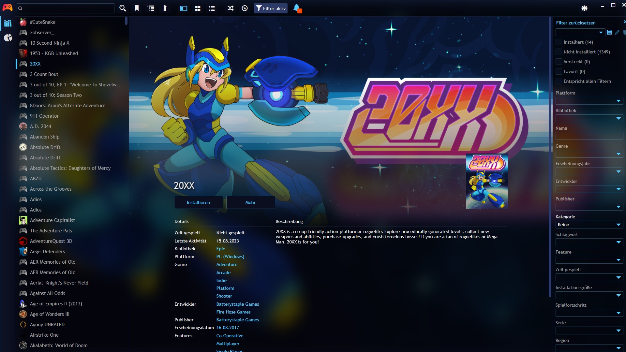Switch to grid view
This screenshot has height=352, width=626.
tap(198, 8)
